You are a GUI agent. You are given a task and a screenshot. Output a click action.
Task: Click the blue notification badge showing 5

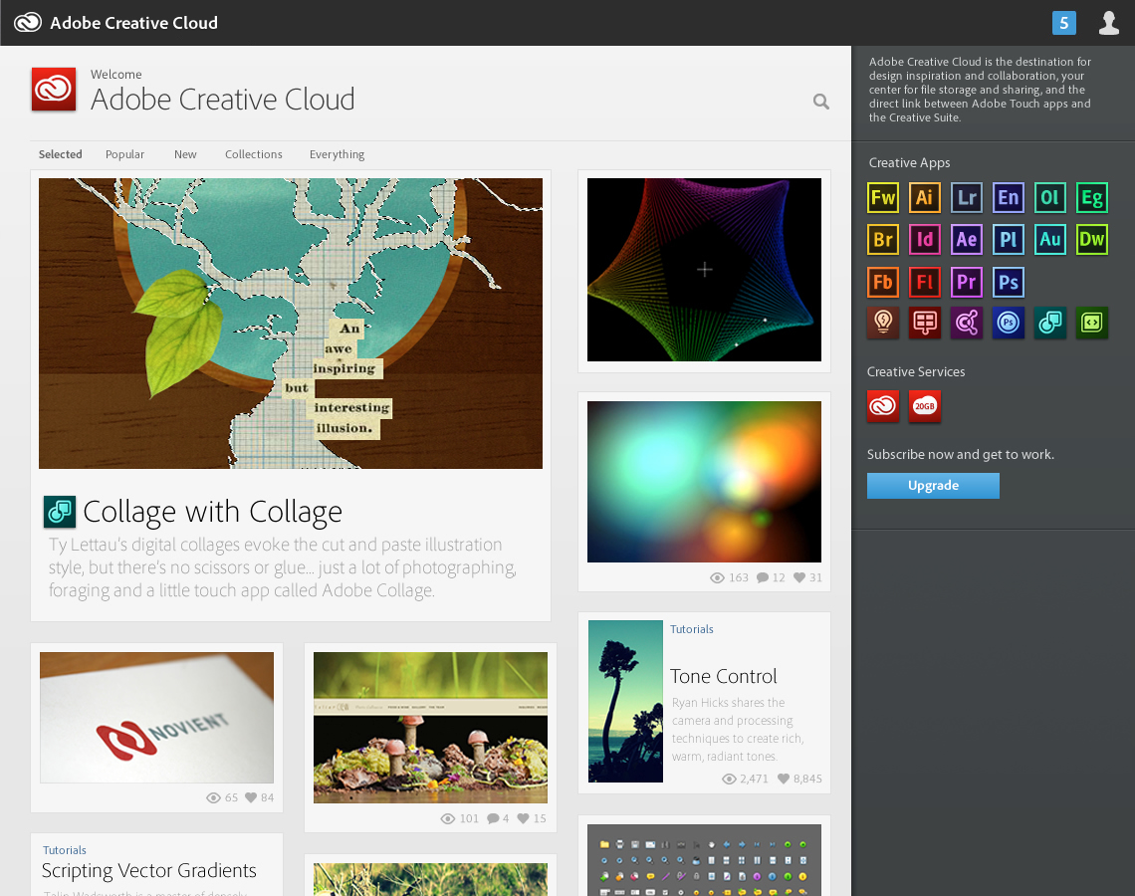pyautogui.click(x=1063, y=23)
